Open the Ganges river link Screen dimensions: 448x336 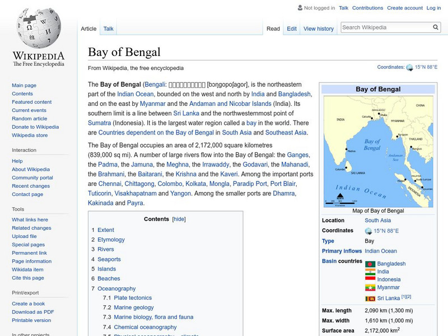click(298, 155)
